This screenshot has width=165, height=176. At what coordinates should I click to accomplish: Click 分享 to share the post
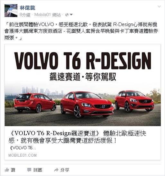pos(65,170)
